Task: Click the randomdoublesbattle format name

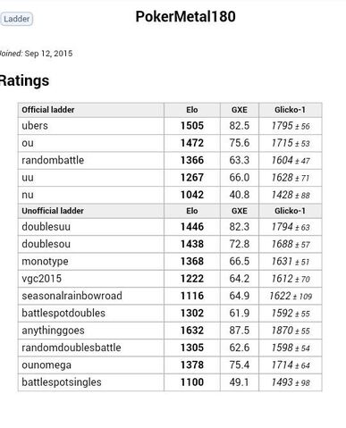Action: tap(72, 348)
